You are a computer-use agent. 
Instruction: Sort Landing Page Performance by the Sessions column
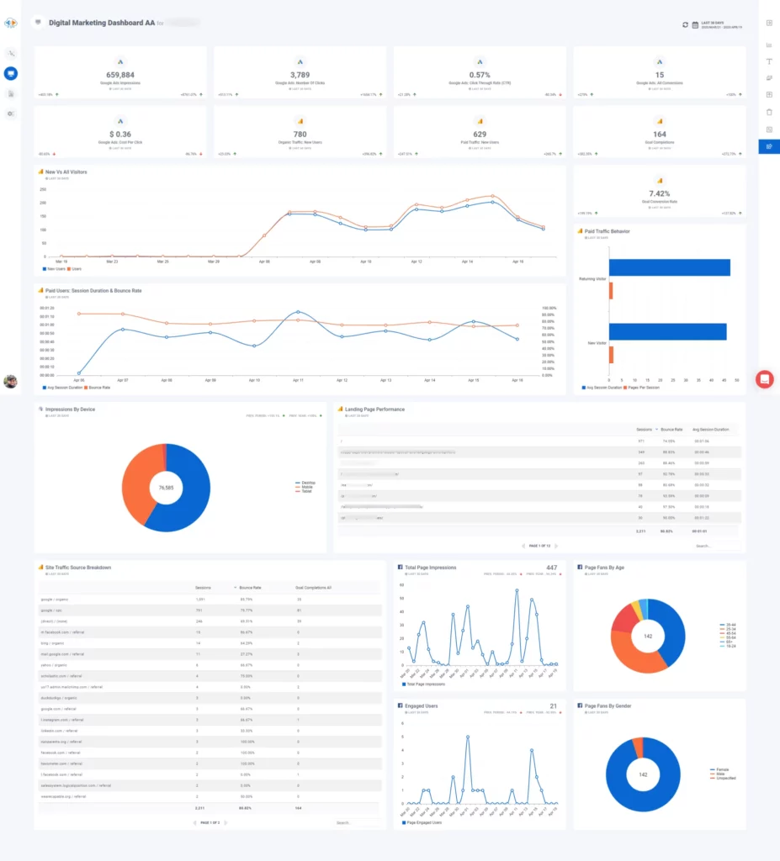point(645,430)
